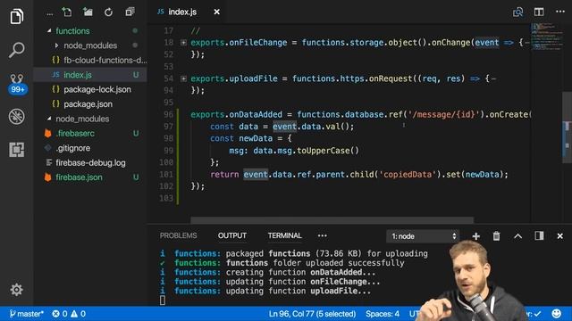Create a new terminal with plus icon

point(475,236)
